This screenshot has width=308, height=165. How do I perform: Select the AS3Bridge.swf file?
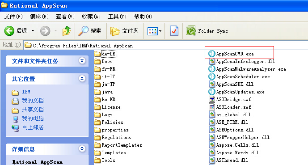pyautogui.click(x=230, y=99)
